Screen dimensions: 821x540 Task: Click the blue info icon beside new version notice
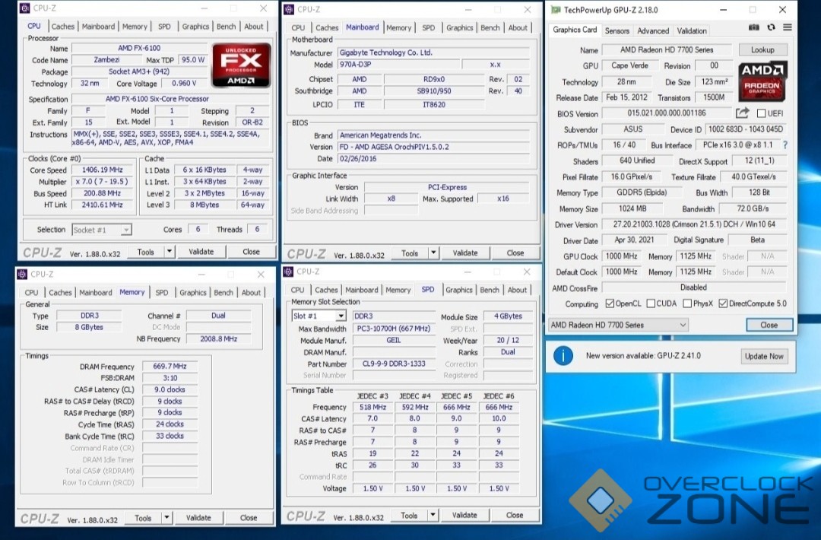pos(563,356)
